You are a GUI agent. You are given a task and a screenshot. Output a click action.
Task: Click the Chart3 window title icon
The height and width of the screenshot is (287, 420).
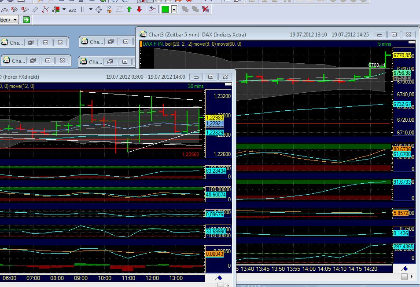coord(143,34)
